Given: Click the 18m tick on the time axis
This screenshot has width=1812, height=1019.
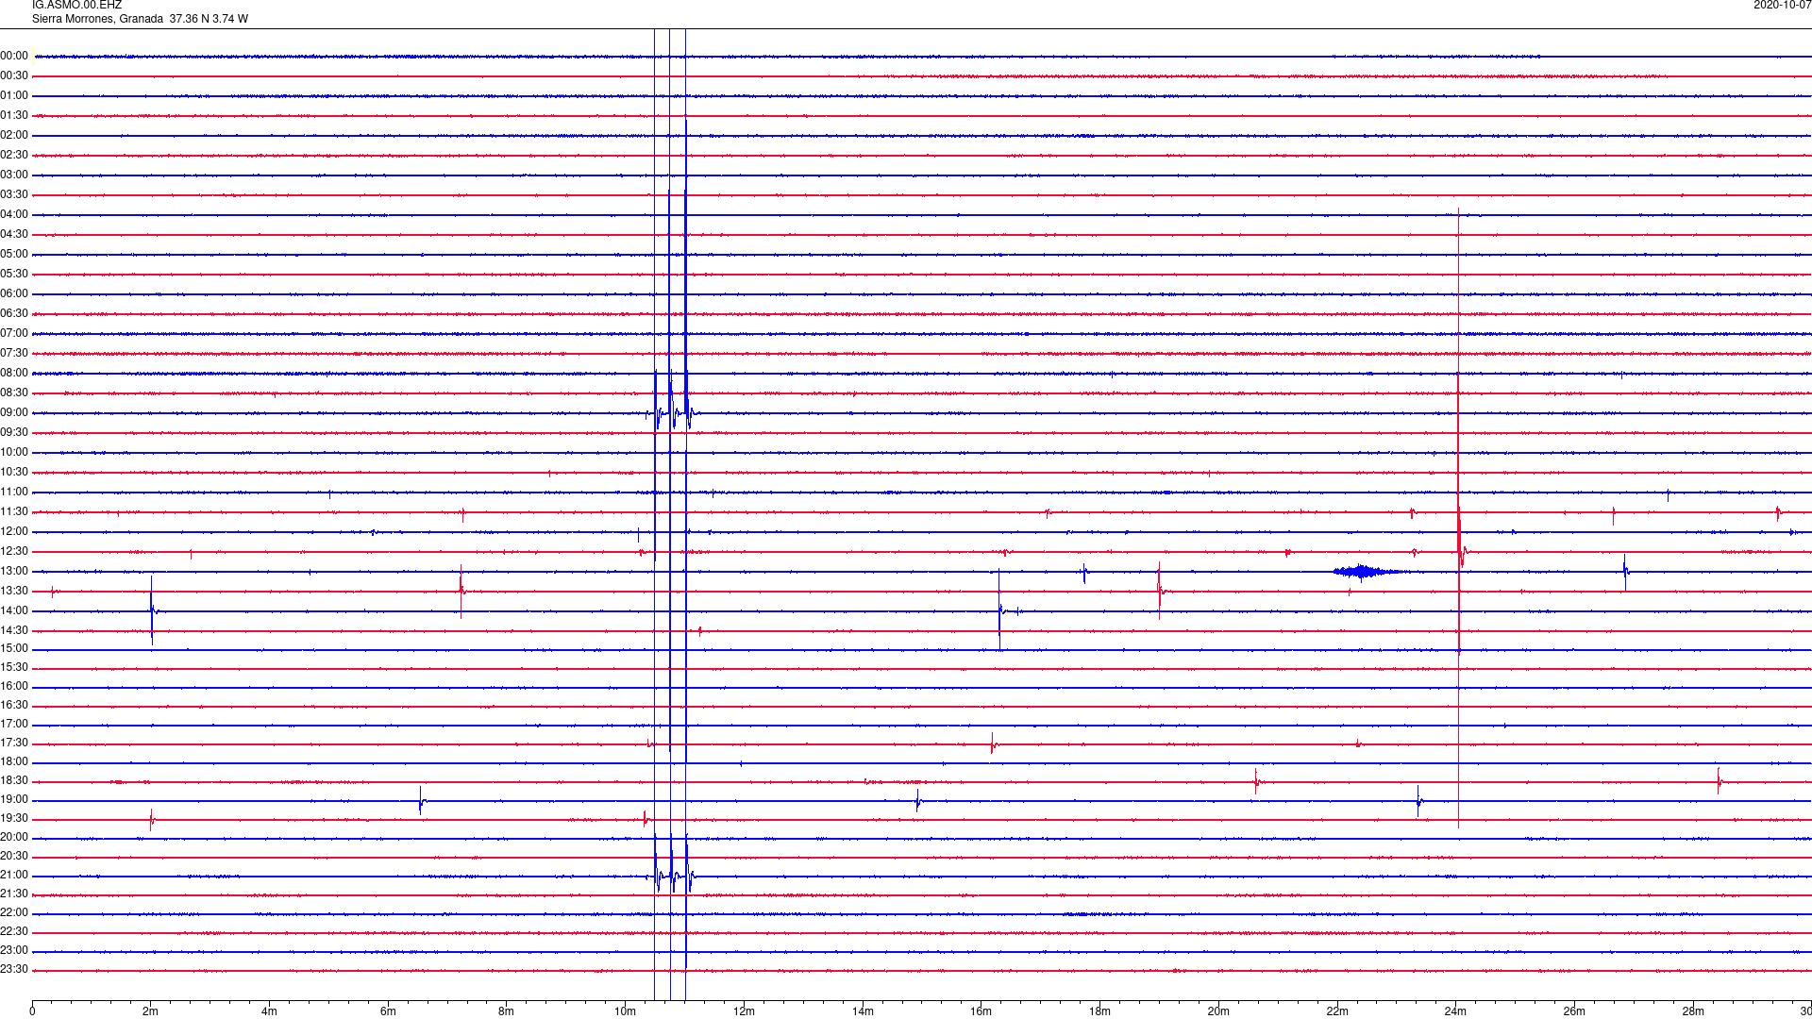Looking at the screenshot, I should [1099, 1012].
